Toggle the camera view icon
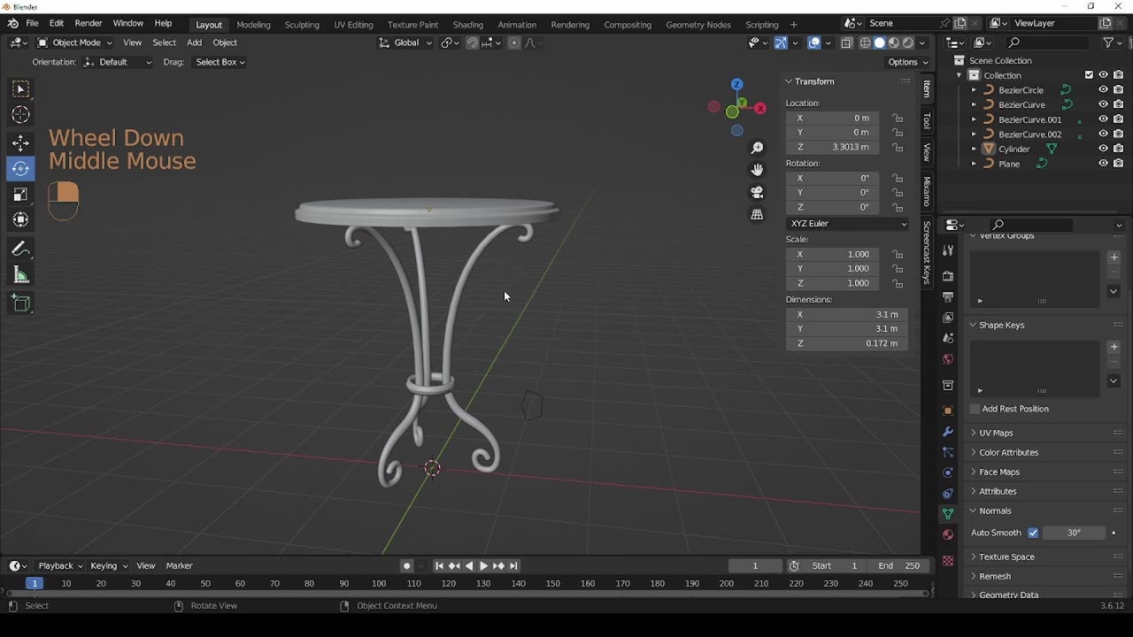The image size is (1133, 637). 757,192
